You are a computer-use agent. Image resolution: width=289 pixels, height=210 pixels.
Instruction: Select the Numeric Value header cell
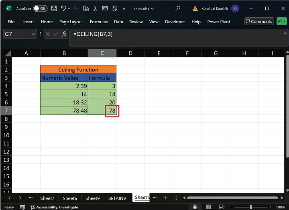coord(64,78)
